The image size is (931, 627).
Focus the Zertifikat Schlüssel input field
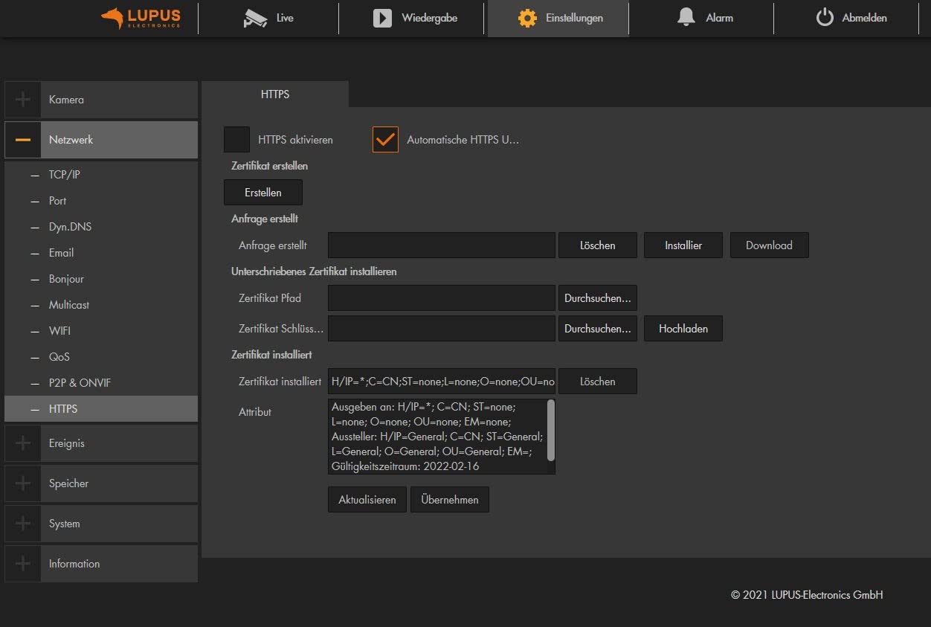(x=442, y=329)
